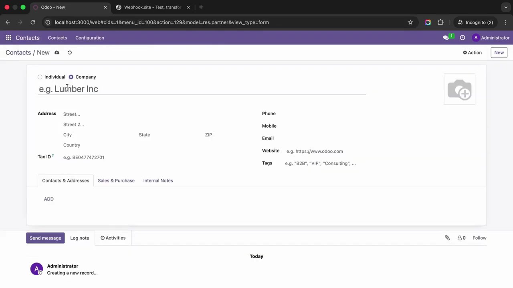Click Follow in the chatter

pyautogui.click(x=479, y=238)
